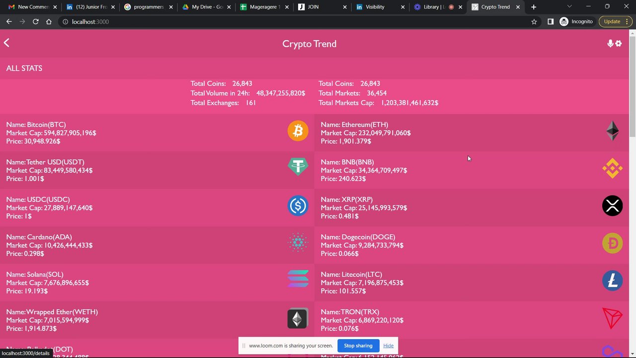The image size is (636, 358).
Task: Open the tab search dropdown chevron
Action: pos(569,6)
